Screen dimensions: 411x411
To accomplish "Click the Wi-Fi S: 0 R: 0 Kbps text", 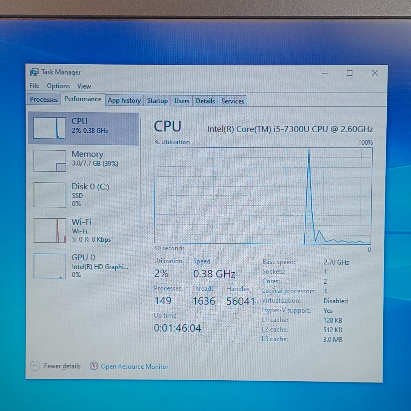I will 91,239.
